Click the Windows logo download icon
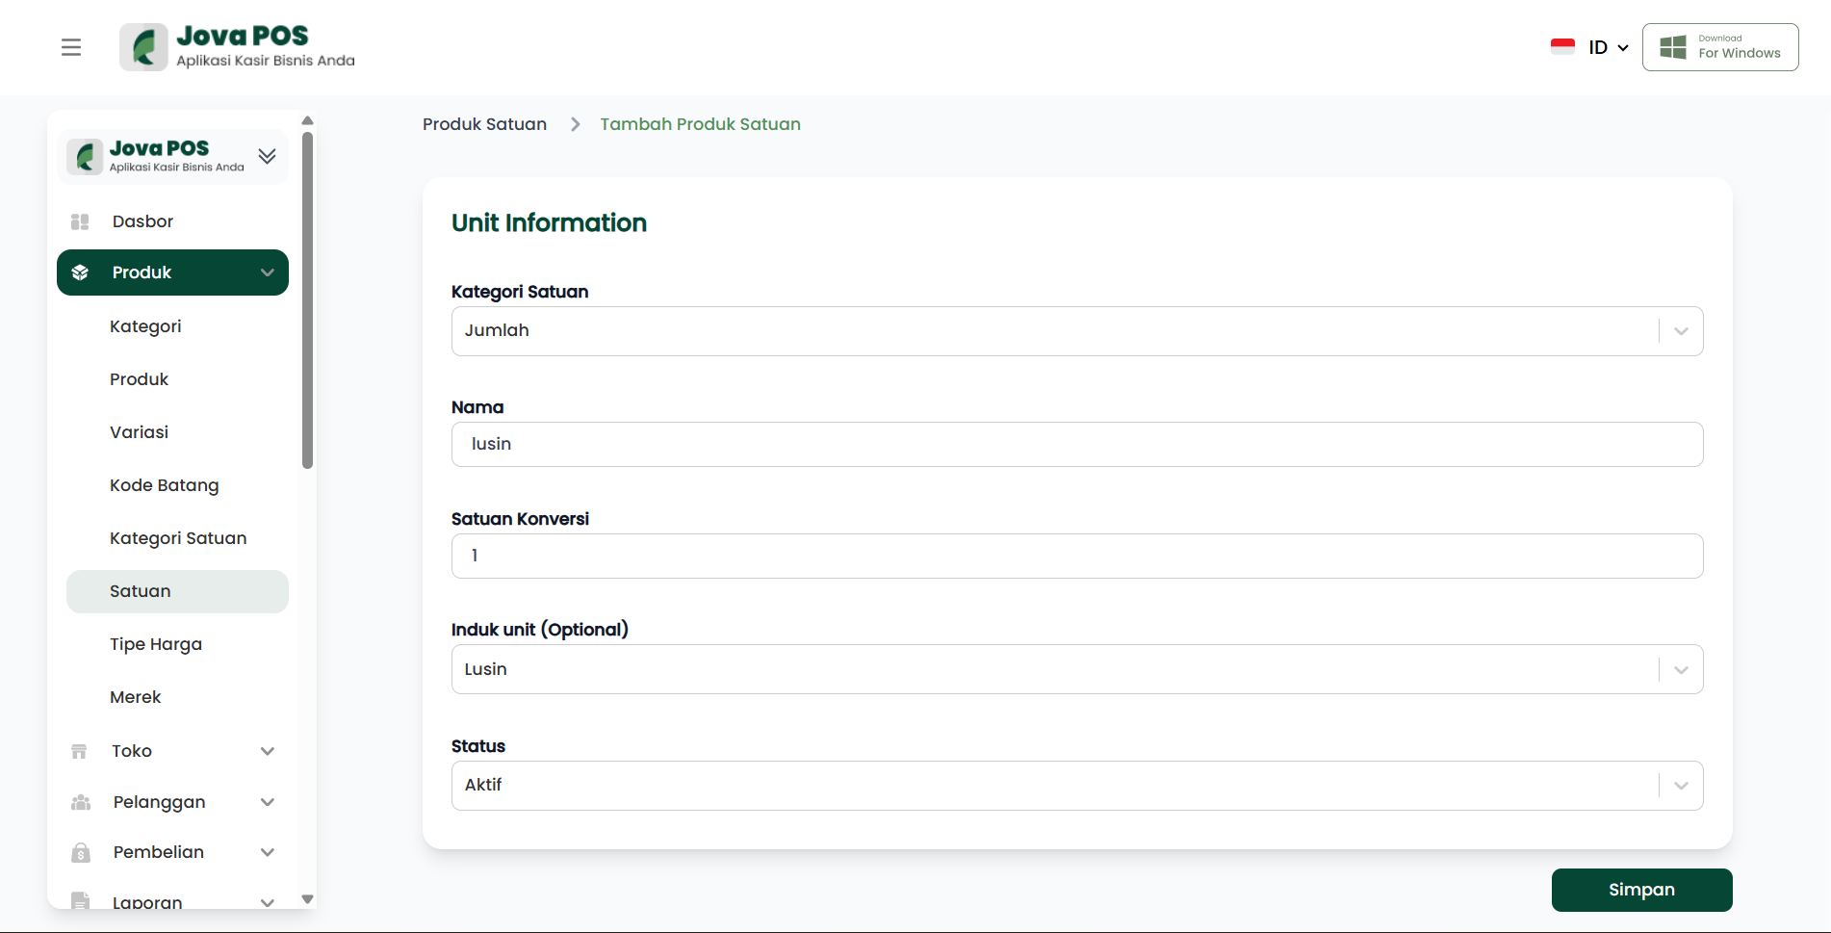 [1673, 47]
